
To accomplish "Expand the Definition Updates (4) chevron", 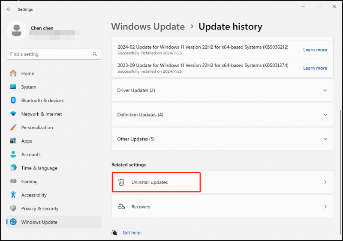I will pos(325,114).
